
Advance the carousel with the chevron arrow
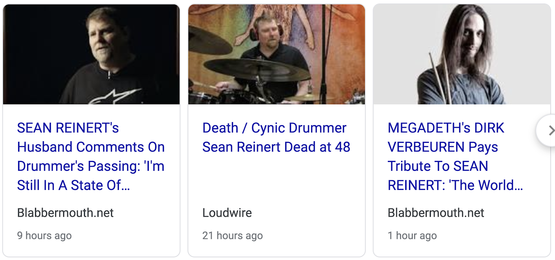click(x=551, y=130)
